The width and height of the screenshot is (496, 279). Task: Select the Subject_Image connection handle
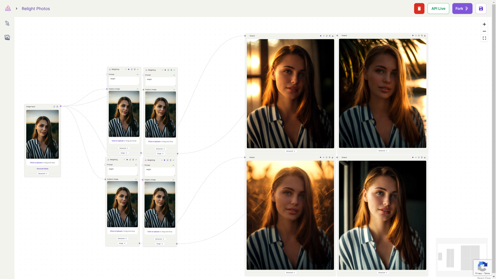click(107, 89)
